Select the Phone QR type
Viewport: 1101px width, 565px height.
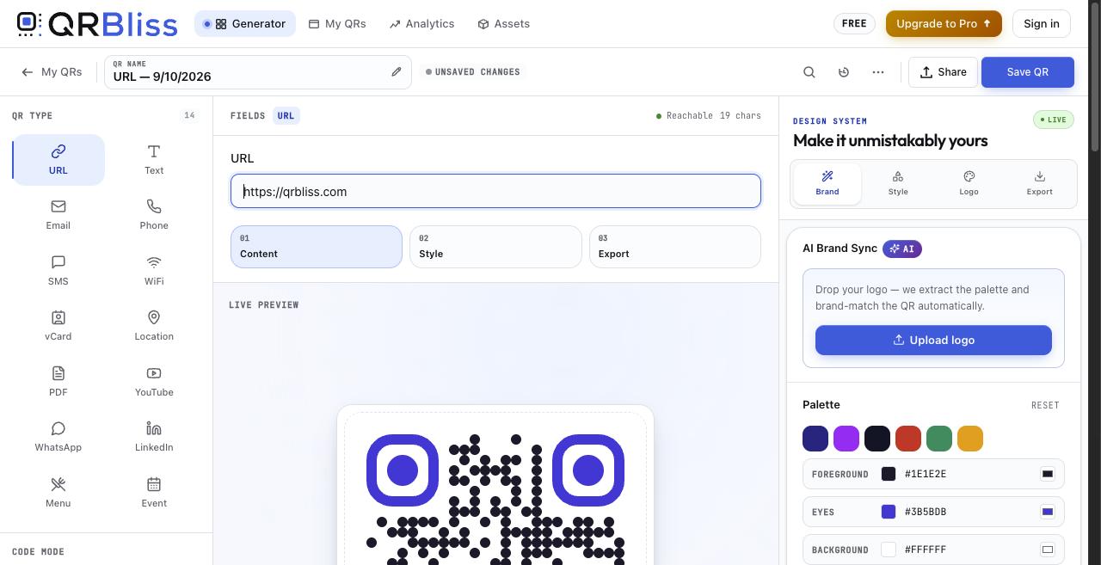pyautogui.click(x=154, y=215)
